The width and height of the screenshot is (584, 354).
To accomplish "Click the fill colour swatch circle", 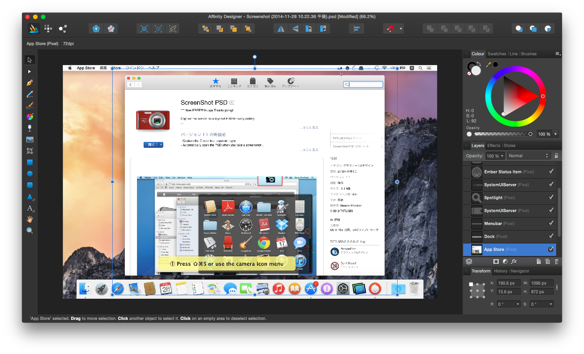I will coord(476,70).
